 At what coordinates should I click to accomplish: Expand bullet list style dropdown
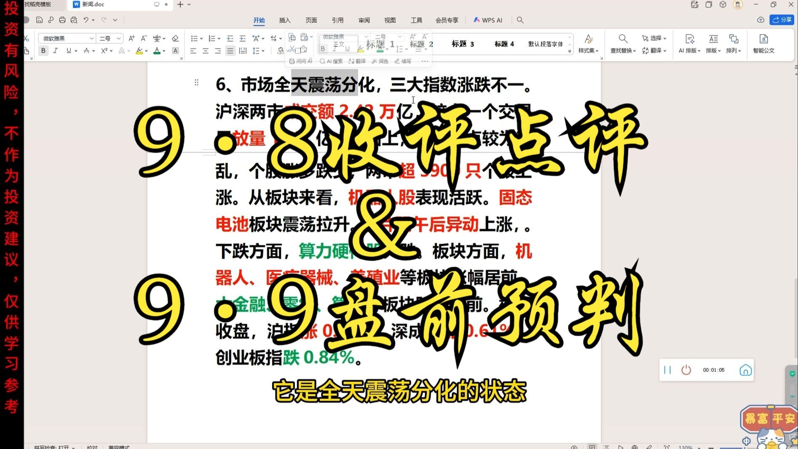(201, 38)
